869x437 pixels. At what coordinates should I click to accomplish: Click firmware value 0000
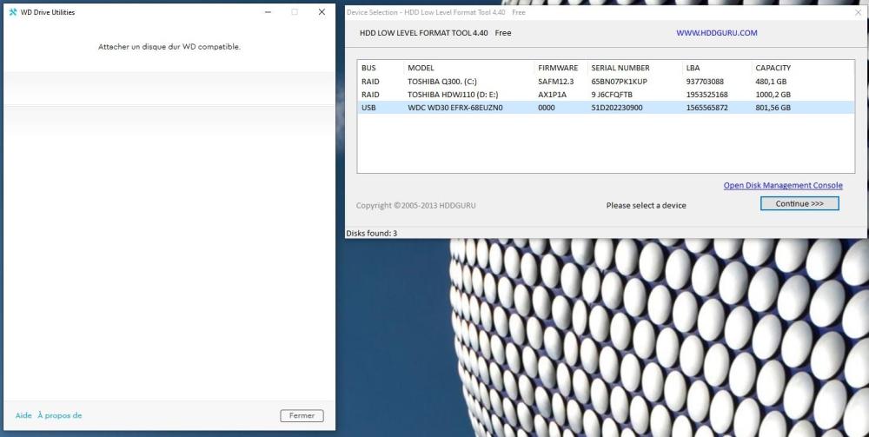pos(546,108)
